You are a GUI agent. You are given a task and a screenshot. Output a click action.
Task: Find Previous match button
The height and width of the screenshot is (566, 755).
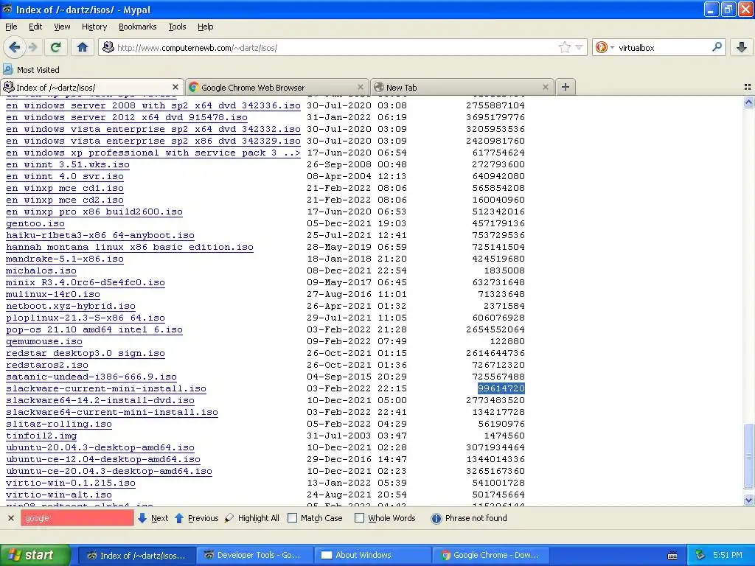[x=196, y=518]
